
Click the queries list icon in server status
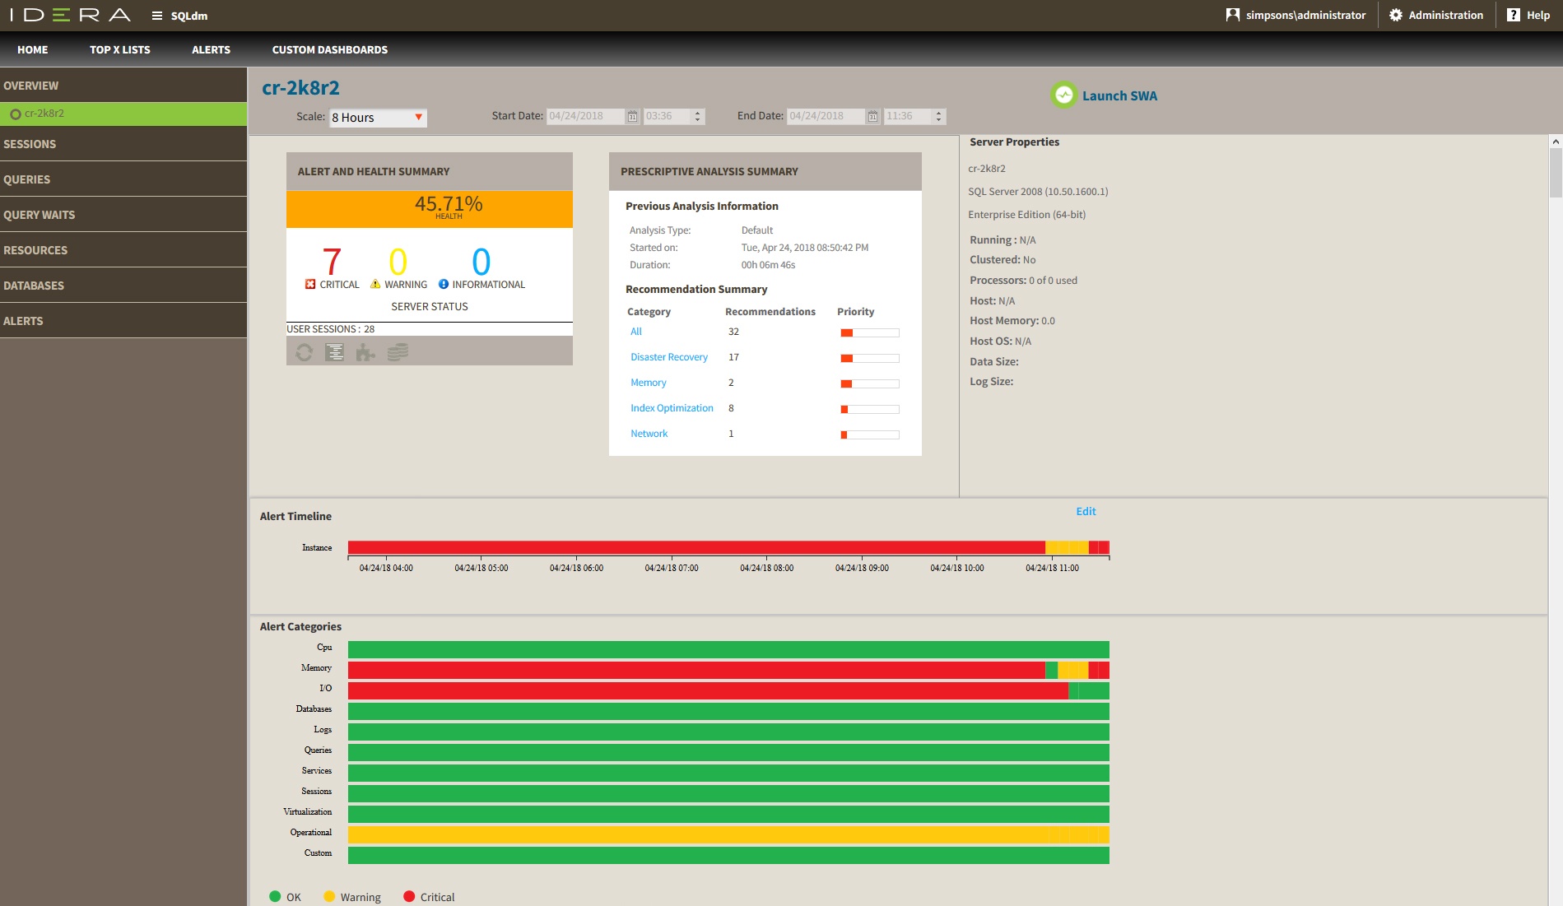tap(335, 352)
